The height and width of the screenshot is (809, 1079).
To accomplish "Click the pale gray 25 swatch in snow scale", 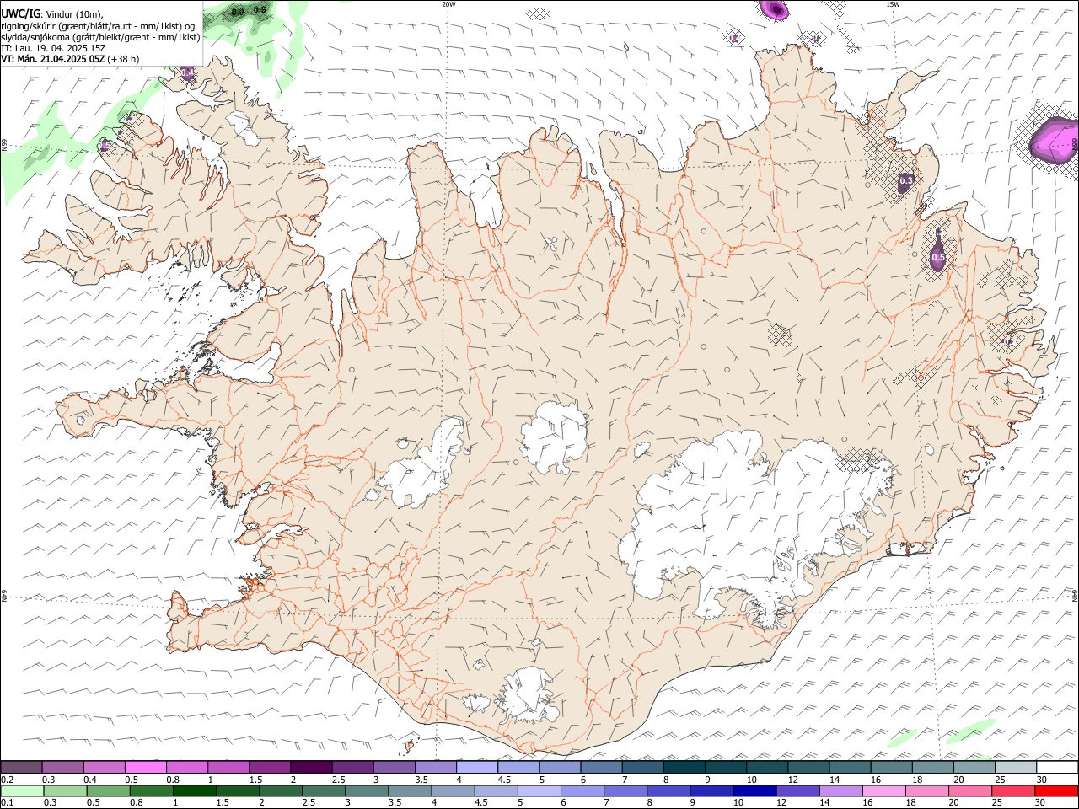I will (1015, 767).
